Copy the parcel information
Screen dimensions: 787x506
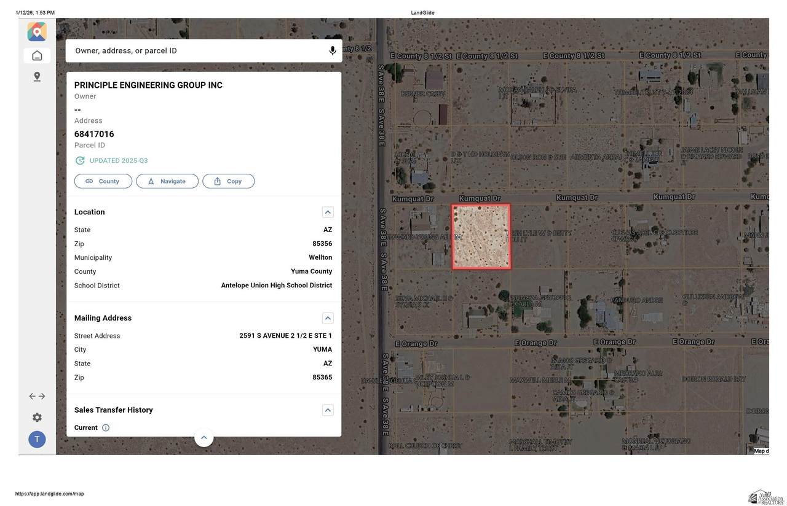click(228, 181)
